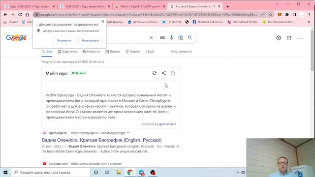The image size is (315, 177).
Task: Bookmark this page with star icon
Action: pos(270,14)
